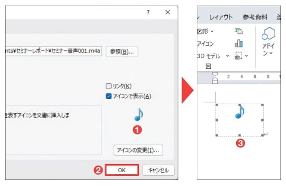286x186 pixels.
Task: Click the chart (グラフ) icon in ribbon
Action: coord(238,43)
